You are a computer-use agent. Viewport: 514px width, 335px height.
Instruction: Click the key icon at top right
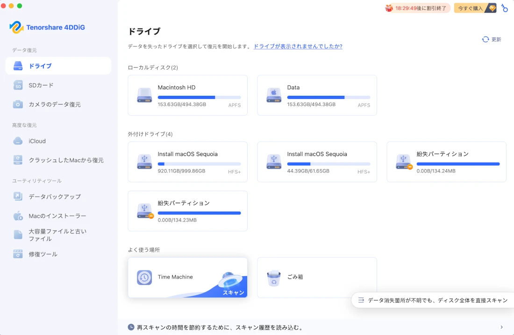point(505,8)
